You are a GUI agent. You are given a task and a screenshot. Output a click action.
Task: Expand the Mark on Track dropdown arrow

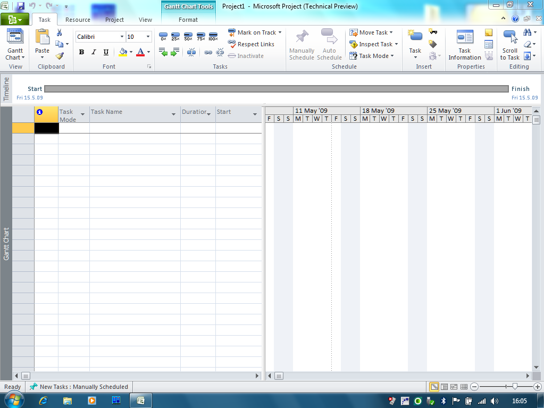[280, 32]
